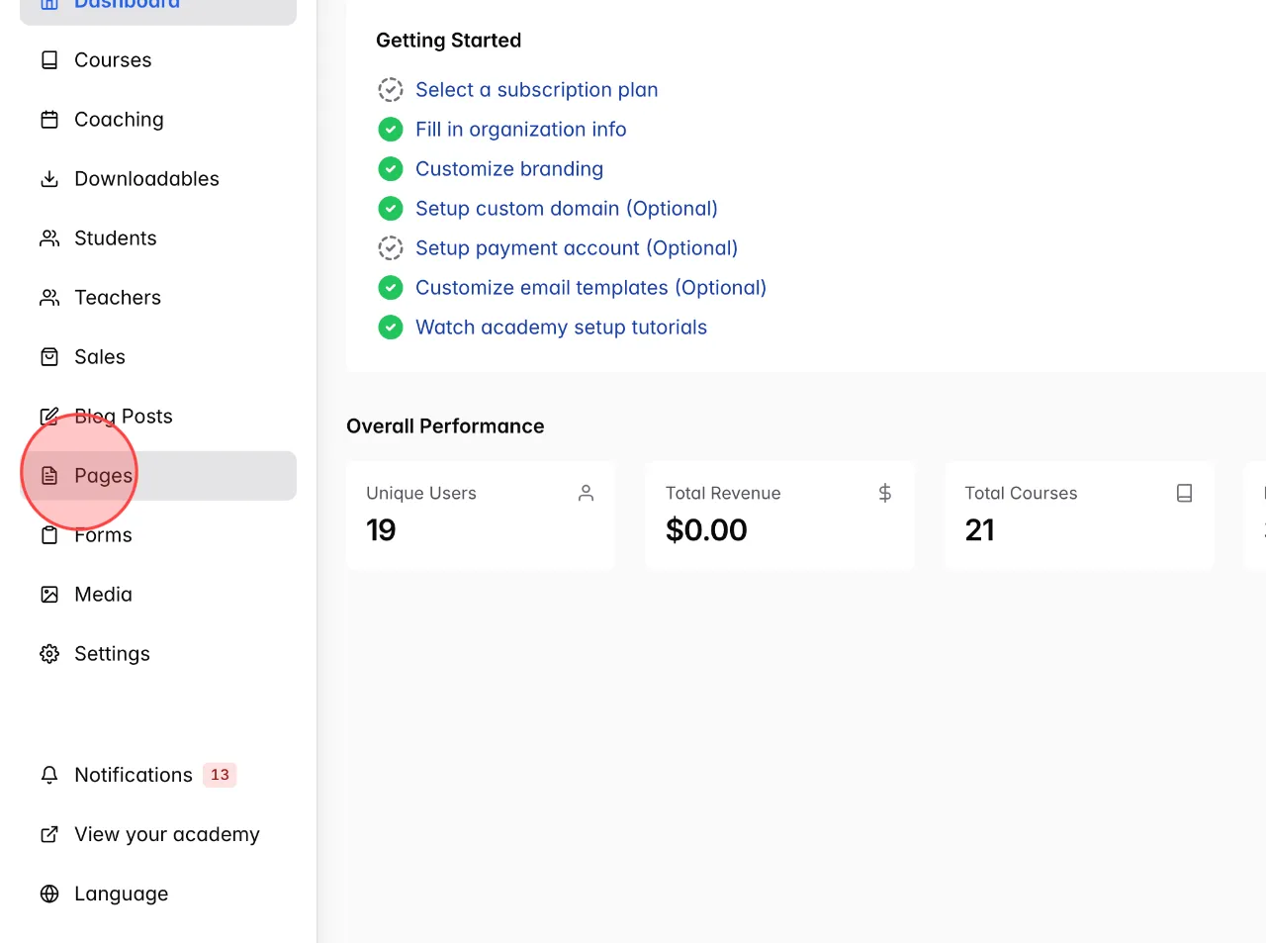This screenshot has width=1266, height=943.
Task: Follow the Customize branding link
Action: (509, 169)
